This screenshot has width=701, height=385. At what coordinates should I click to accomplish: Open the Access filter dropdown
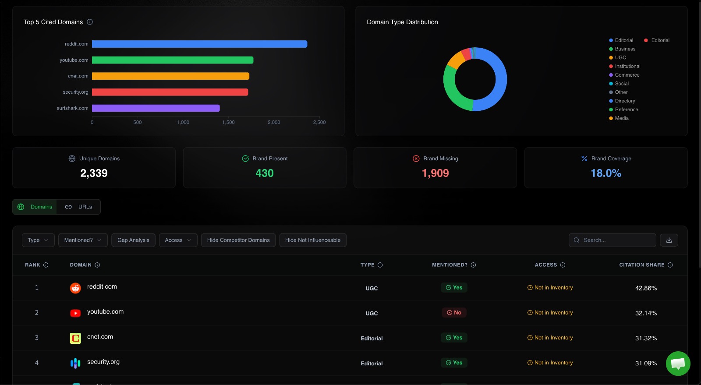178,240
